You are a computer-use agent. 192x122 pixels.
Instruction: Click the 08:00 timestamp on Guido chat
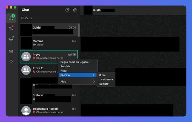coord(72,27)
